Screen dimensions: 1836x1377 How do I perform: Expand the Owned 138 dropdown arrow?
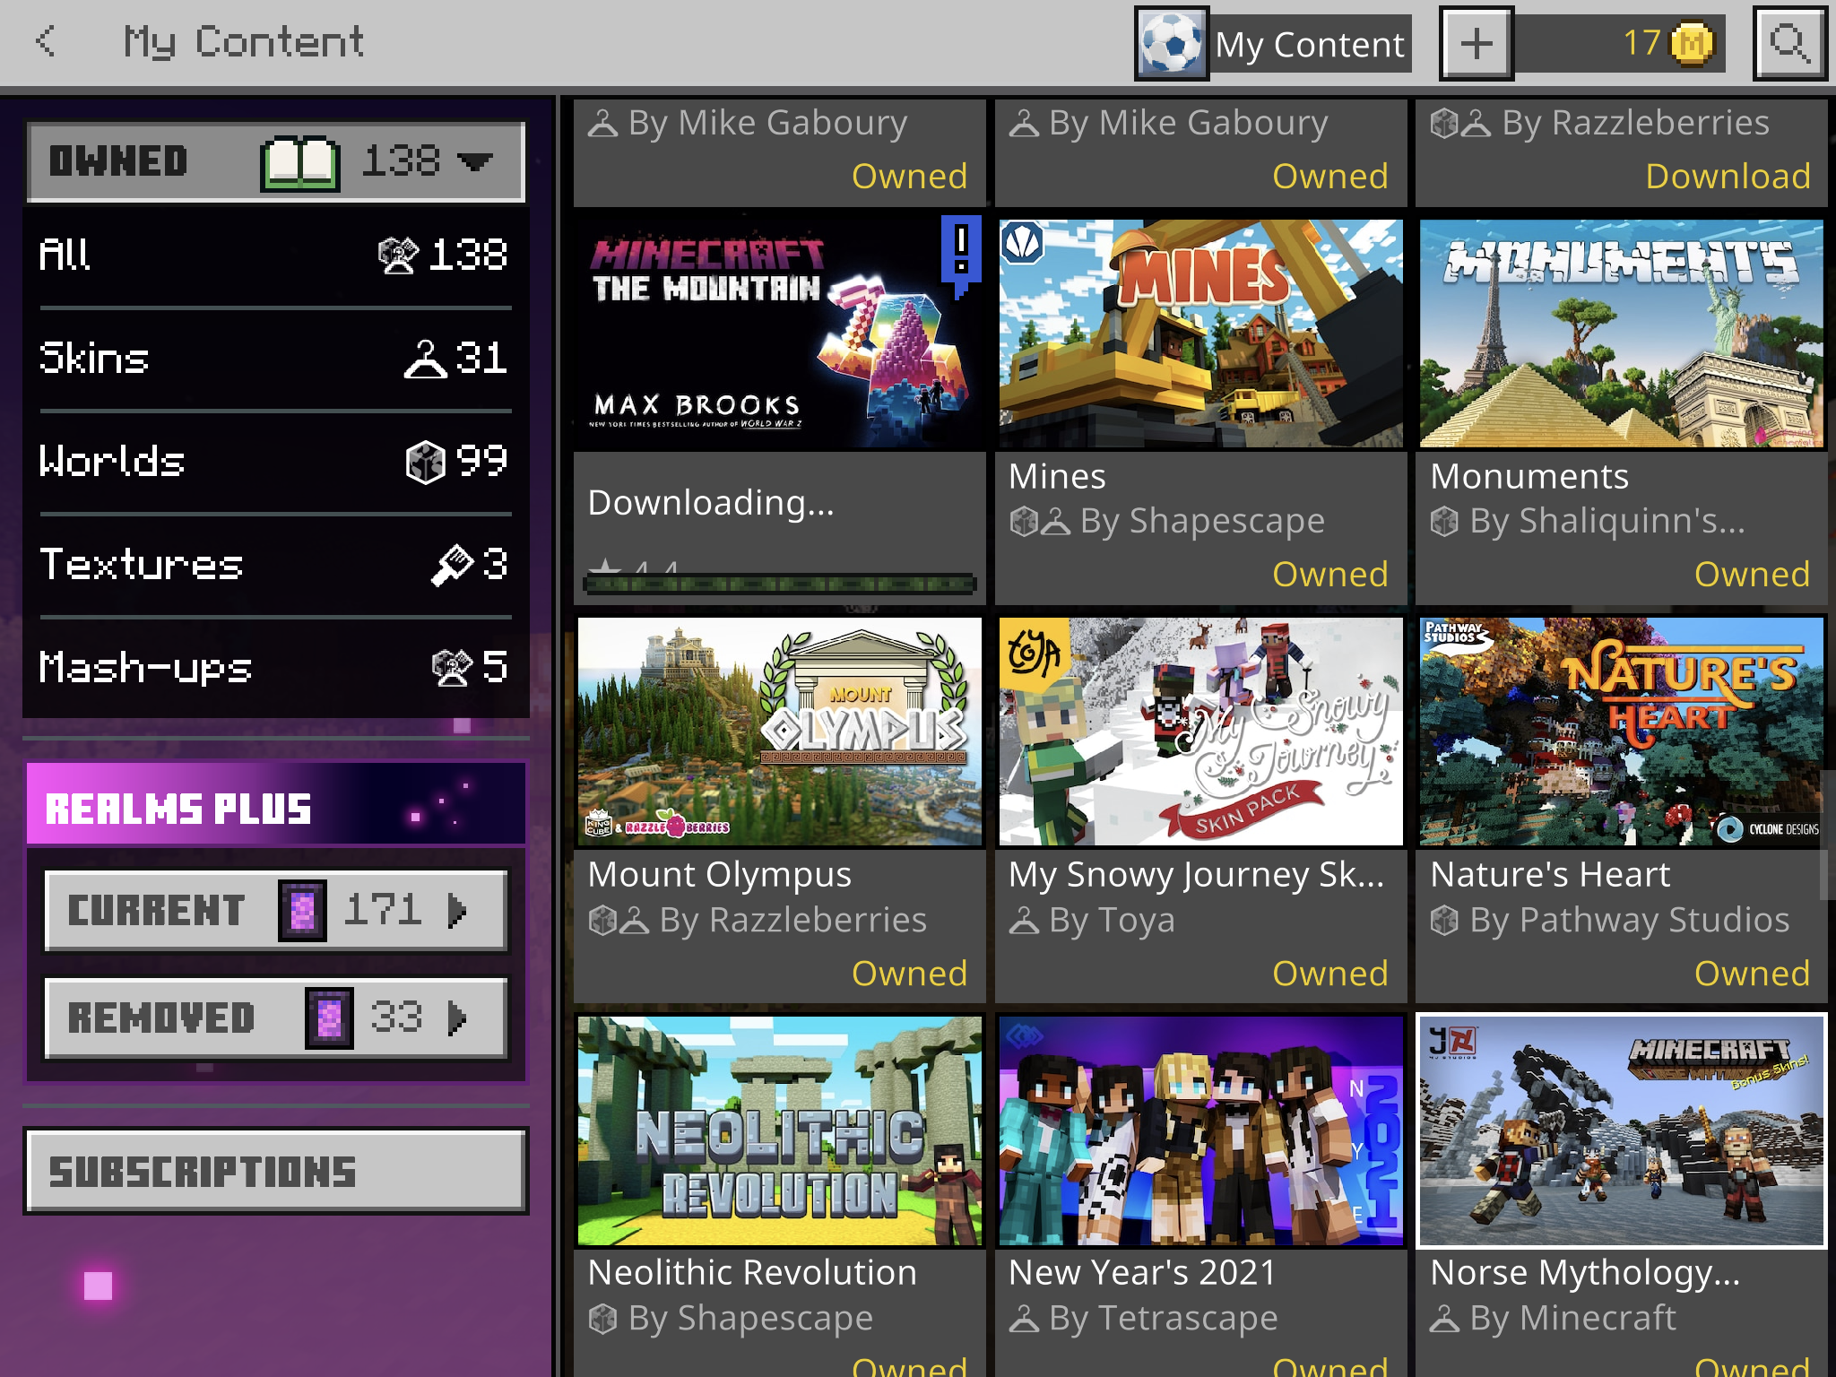[x=475, y=162]
